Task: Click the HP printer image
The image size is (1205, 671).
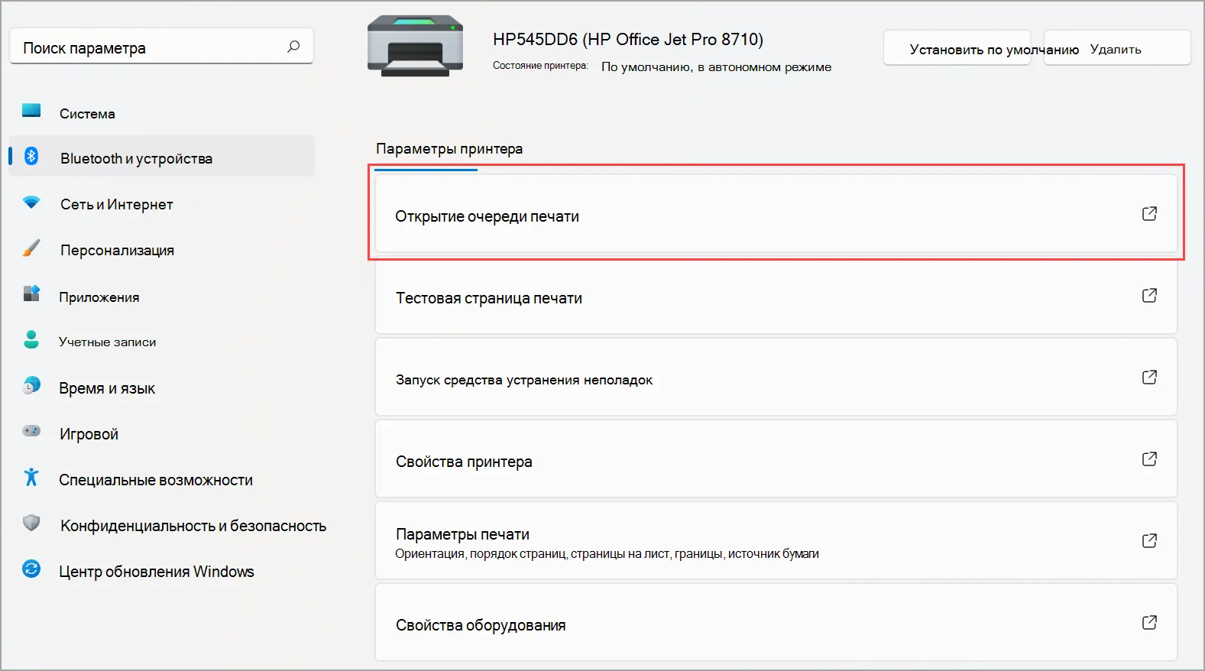Action: point(415,46)
